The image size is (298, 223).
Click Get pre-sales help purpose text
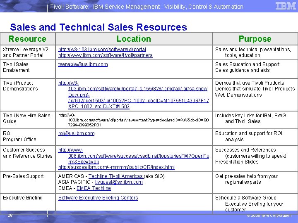point(247,179)
